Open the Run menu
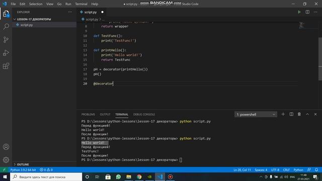 tap(68, 4)
